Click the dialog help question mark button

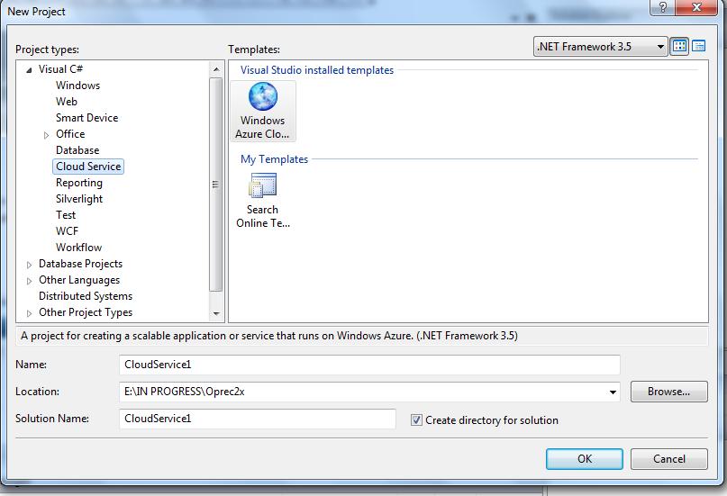coord(662,7)
